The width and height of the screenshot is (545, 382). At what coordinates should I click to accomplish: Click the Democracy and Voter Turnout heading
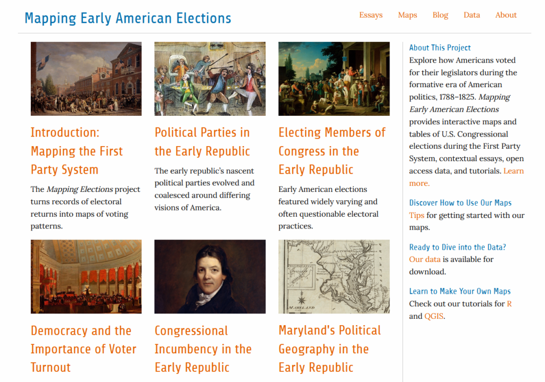84,349
